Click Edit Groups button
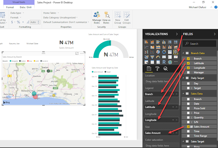The width and height of the screenshot is (218, 148). [x=126, y=18]
